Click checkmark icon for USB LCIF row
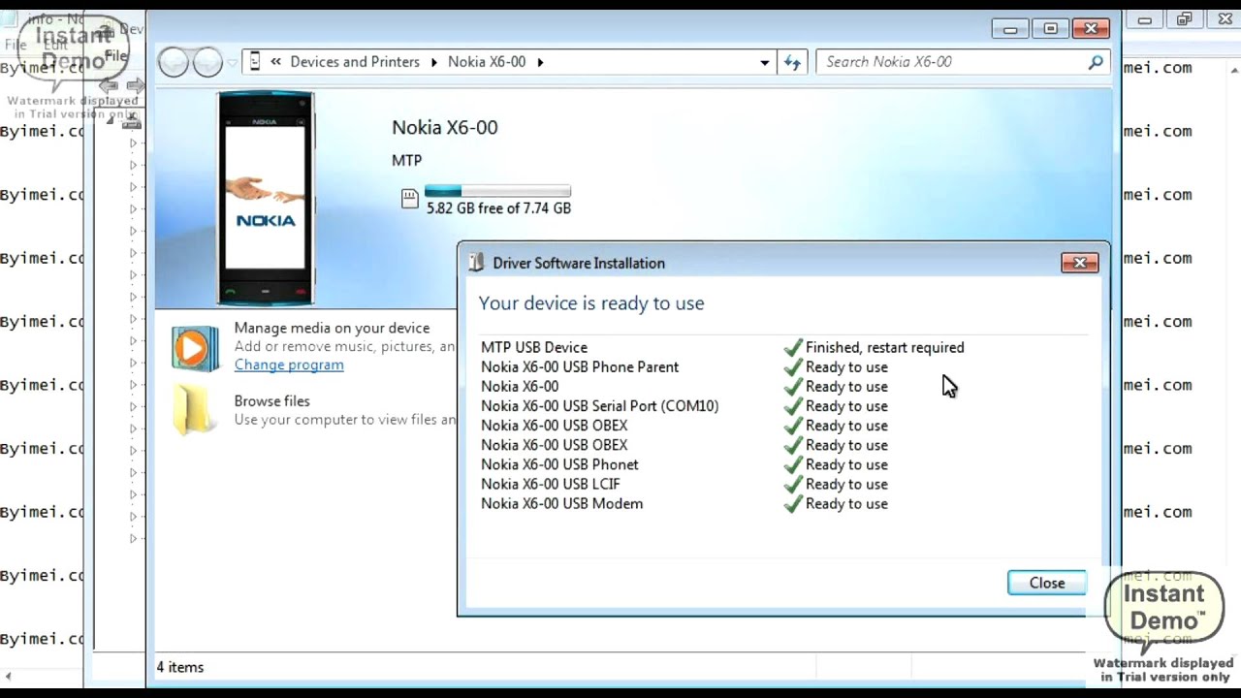 coord(793,484)
